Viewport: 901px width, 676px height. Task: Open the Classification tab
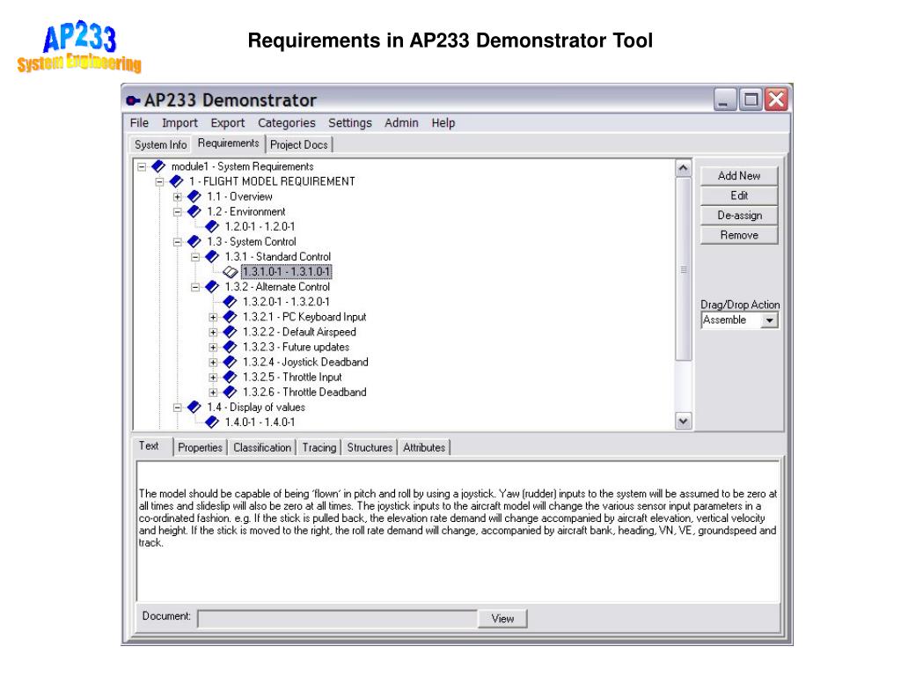pyautogui.click(x=262, y=448)
